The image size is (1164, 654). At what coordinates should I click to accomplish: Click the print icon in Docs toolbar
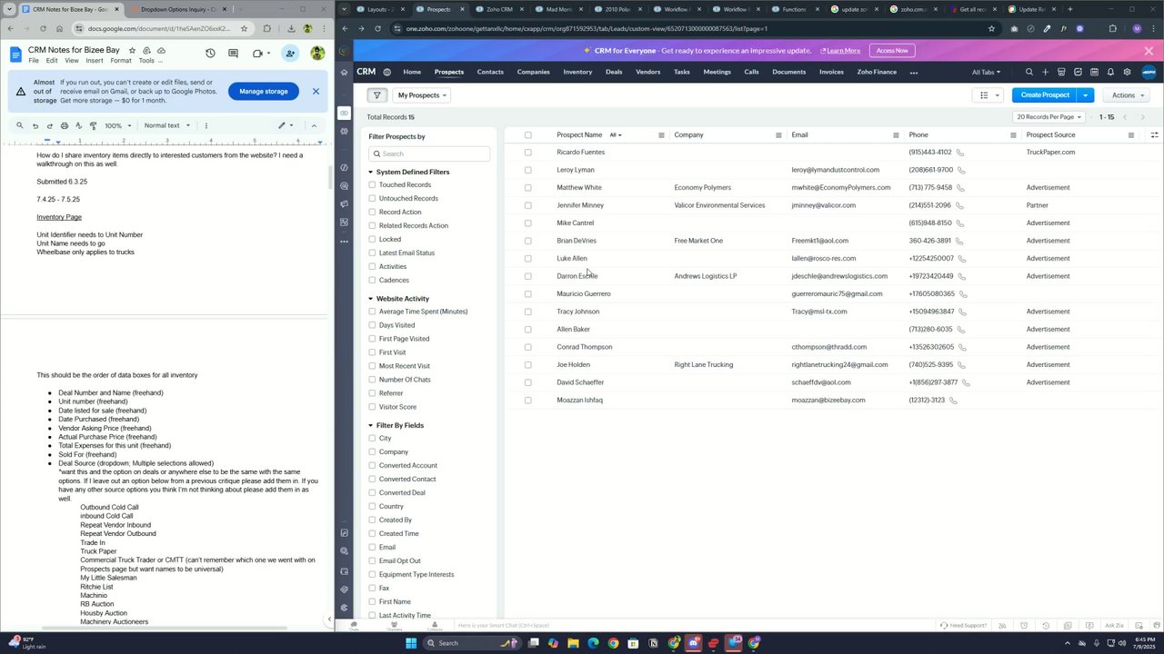pyautogui.click(x=64, y=125)
